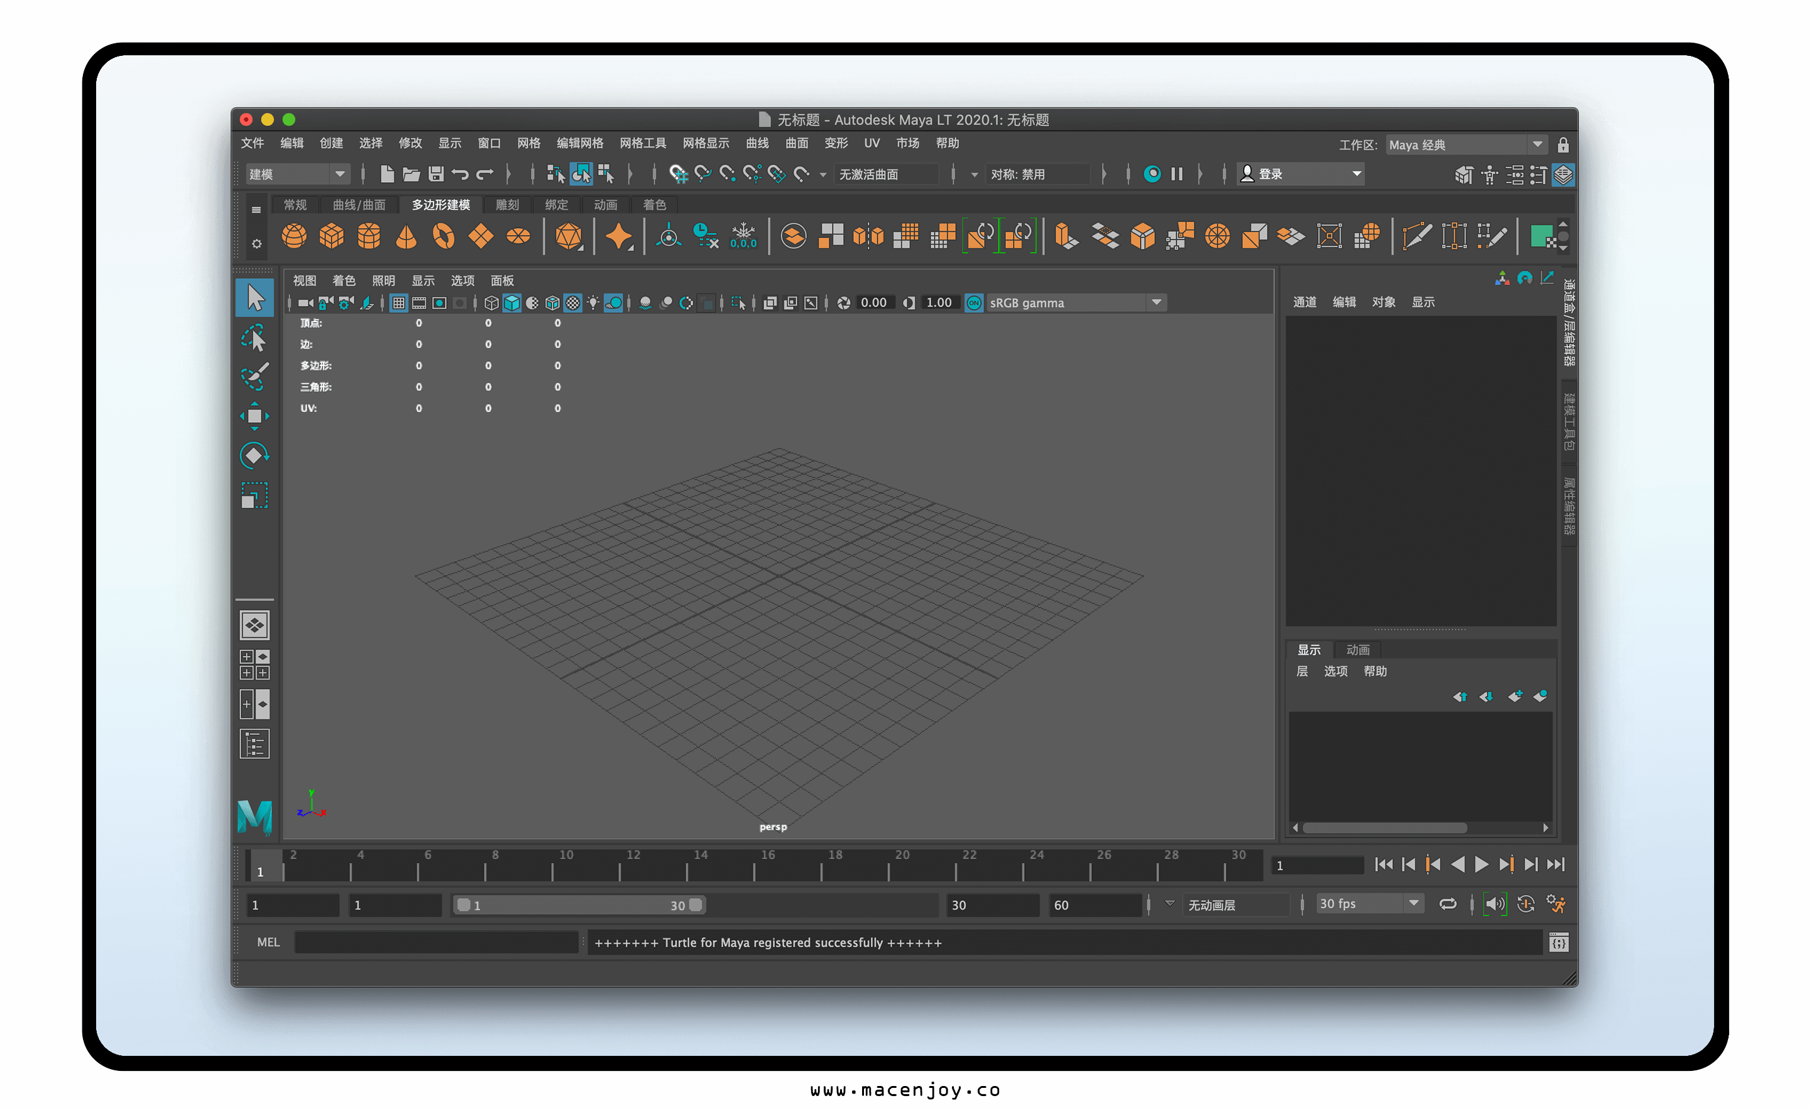The height and width of the screenshot is (1108, 1809).
Task: Create a polygon cylinder from the shelf
Action: pyautogui.click(x=369, y=236)
